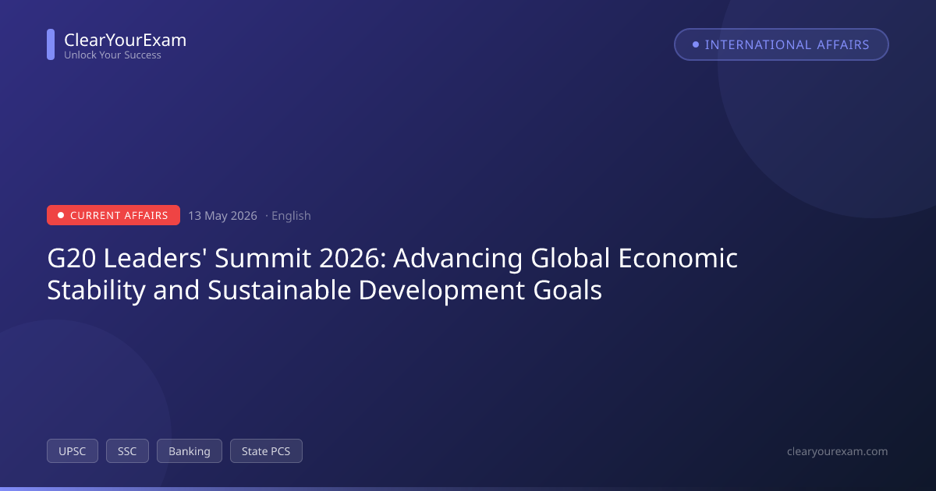The width and height of the screenshot is (936, 491).
Task: Open the G20 Leaders' Summit 2026 headline
Action: click(392, 274)
